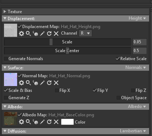
Task: Toggle the Displacement Map checkbox
Action: pos(20,27)
